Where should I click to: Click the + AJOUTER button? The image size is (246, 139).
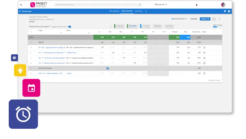pos(194,19)
